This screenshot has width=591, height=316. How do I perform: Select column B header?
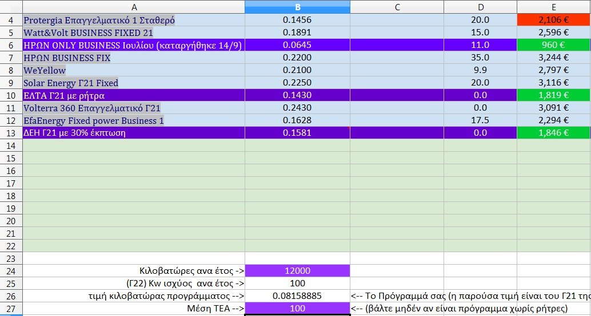coord(297,7)
